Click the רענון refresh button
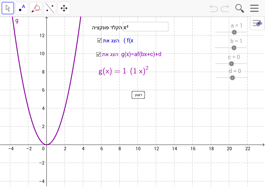The height and width of the screenshot is (187, 265). pyautogui.click(x=138, y=95)
